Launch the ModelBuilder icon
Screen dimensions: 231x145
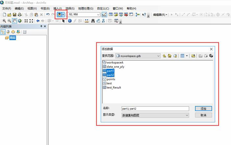138,14
